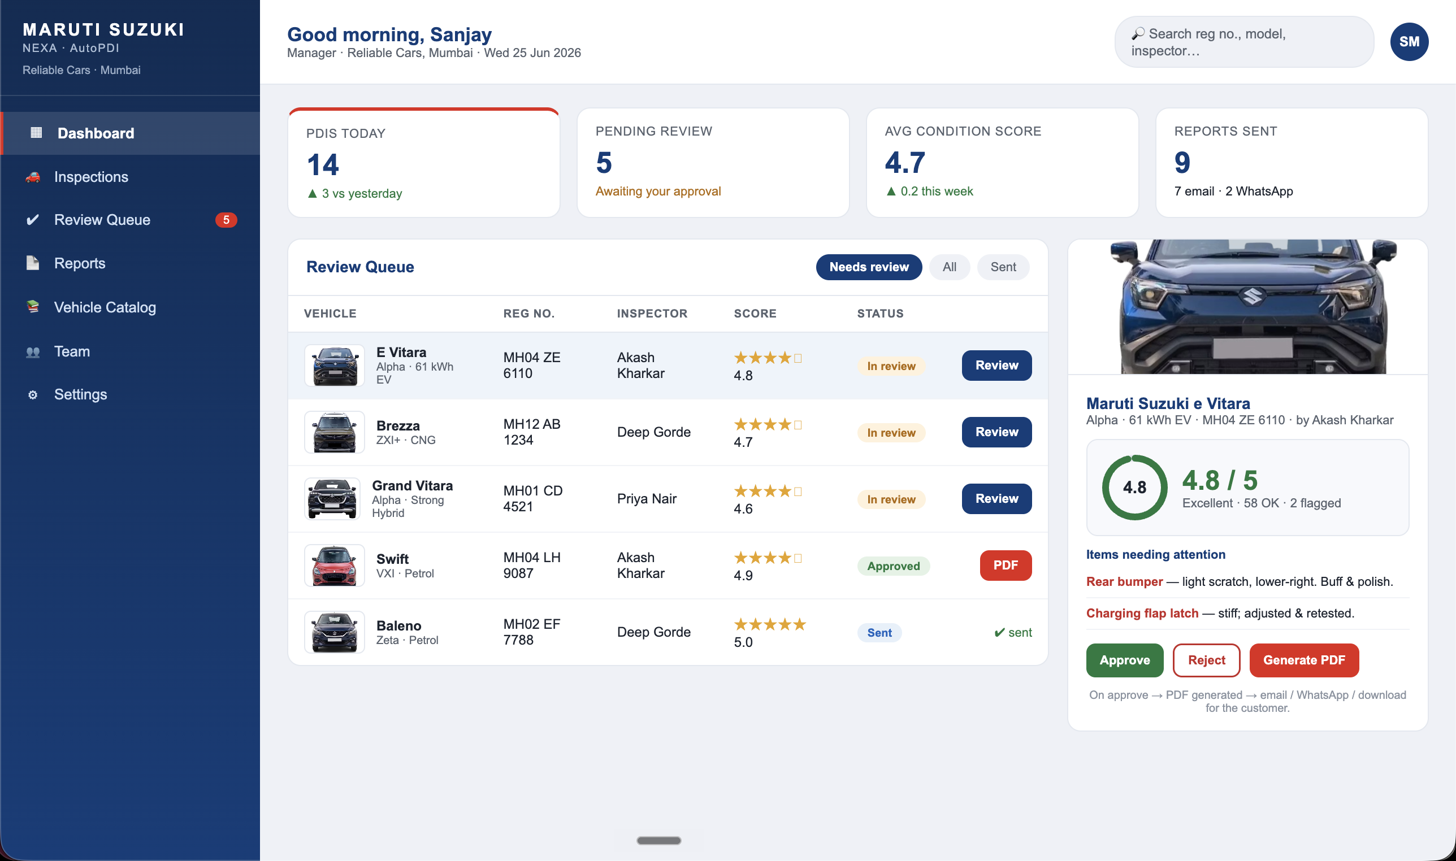The image size is (1456, 861).
Task: Click the Dashboard grid icon in sidebar
Action: tap(36, 133)
